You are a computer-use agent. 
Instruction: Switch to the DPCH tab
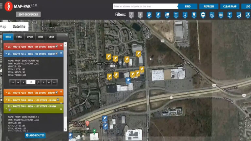(x=30, y=37)
